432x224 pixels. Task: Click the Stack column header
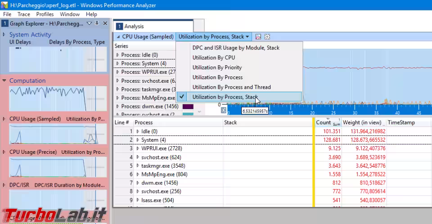(x=267, y=123)
